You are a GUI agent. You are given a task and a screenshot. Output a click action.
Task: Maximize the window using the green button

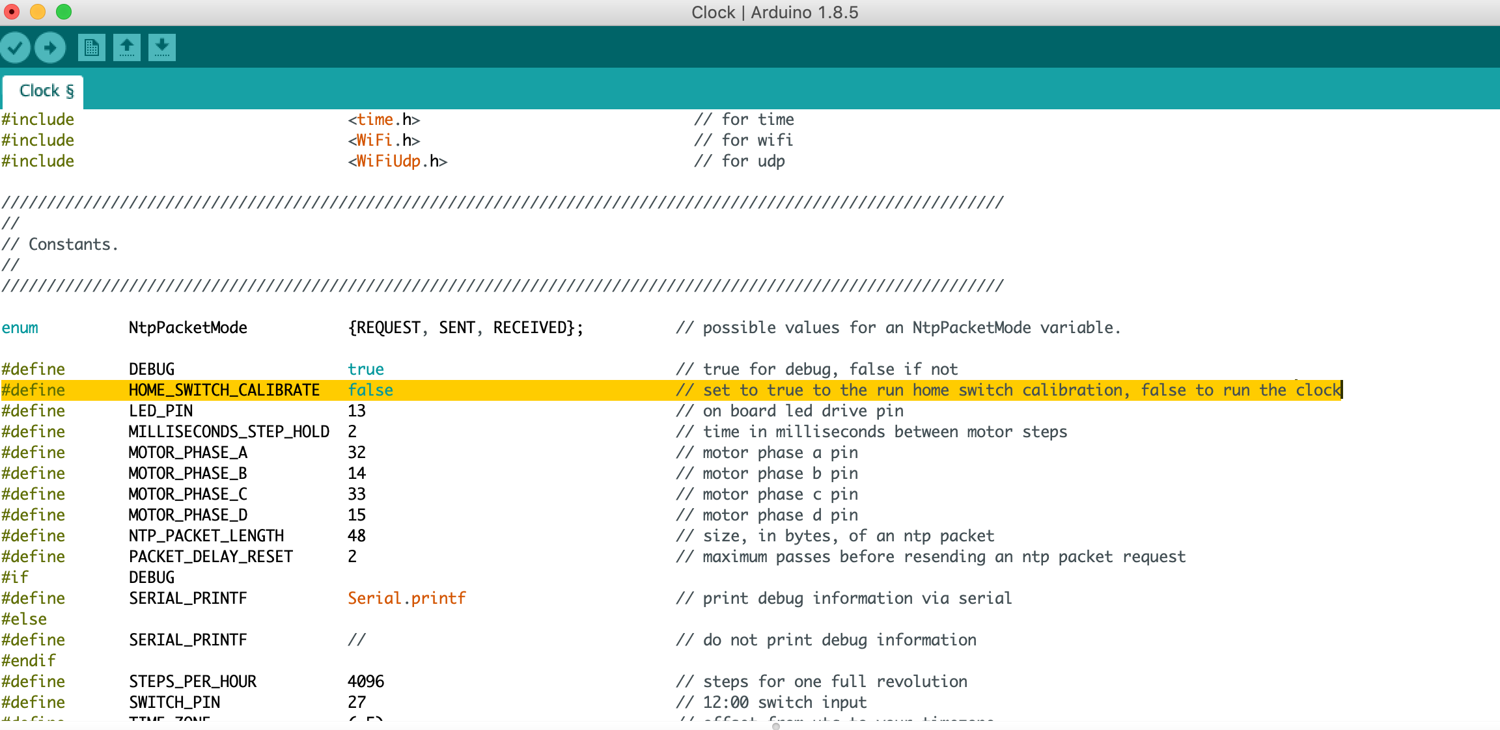point(64,12)
